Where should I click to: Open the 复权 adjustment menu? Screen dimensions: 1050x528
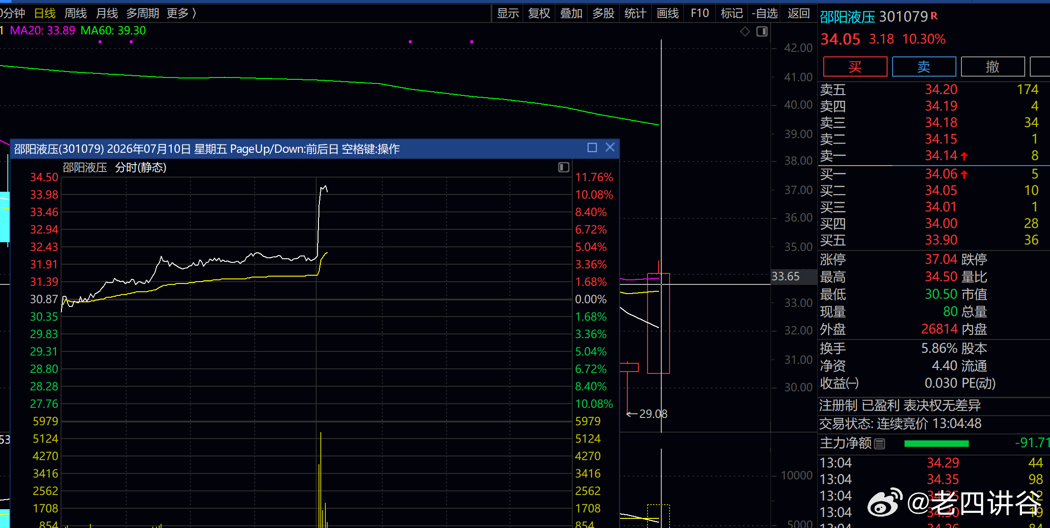tap(539, 13)
